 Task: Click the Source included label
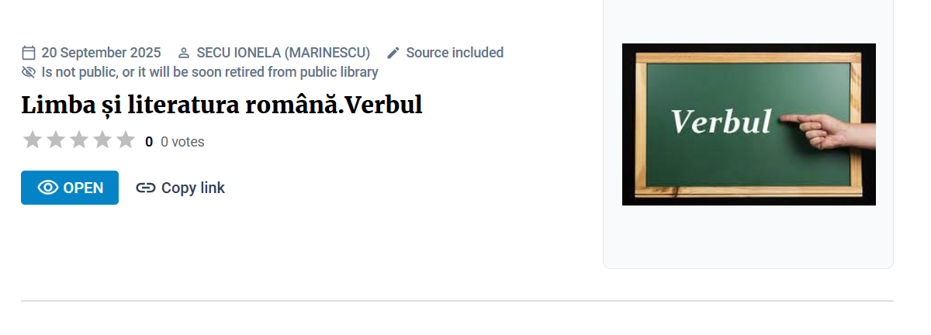[455, 53]
